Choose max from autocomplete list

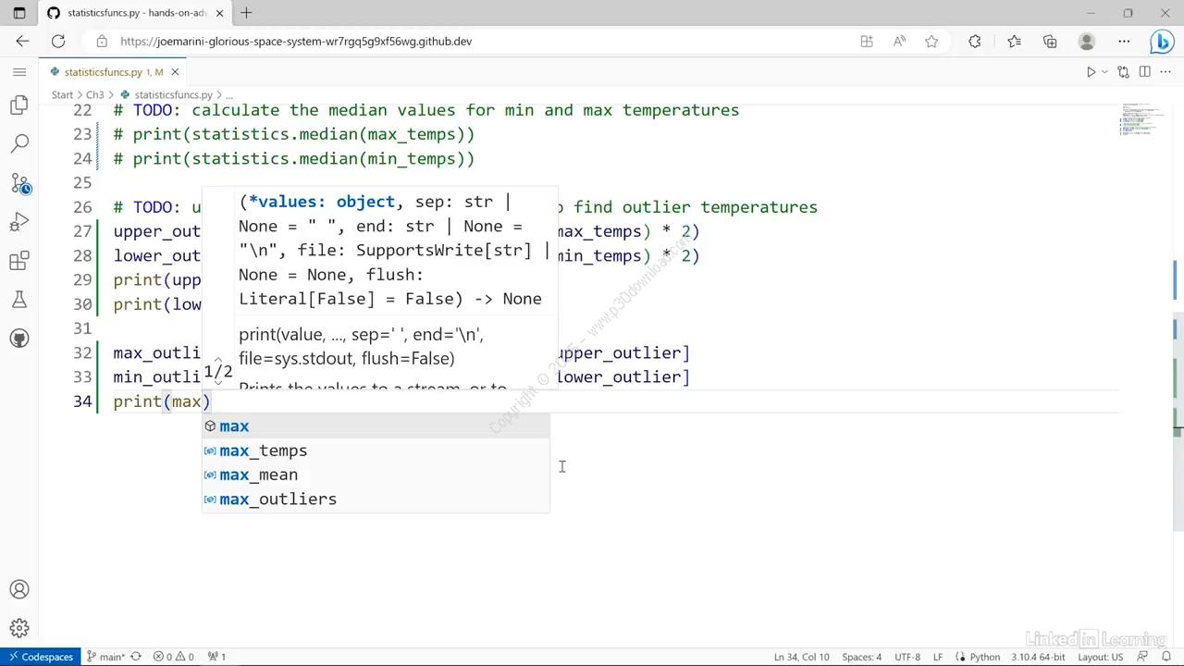[x=376, y=426]
